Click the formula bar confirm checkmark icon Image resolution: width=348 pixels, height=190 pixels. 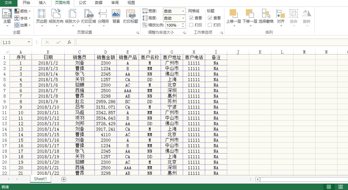58,42
